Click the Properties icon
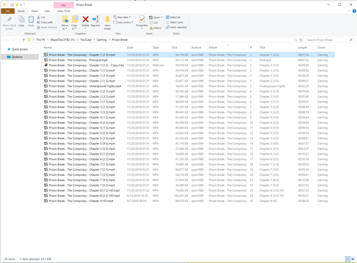This screenshot has width=357, height=263. (x=142, y=19)
